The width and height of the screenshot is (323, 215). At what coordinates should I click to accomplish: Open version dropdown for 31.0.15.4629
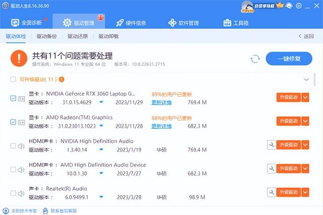tap(101, 102)
